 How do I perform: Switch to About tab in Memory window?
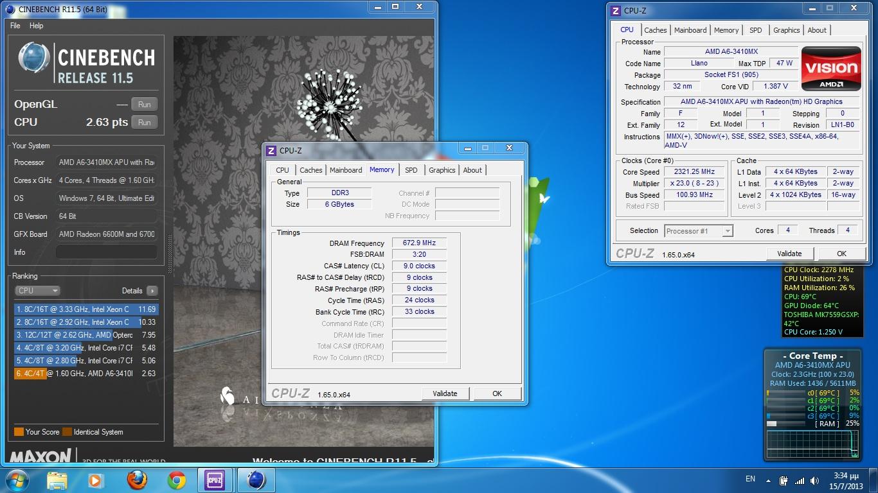coord(472,170)
